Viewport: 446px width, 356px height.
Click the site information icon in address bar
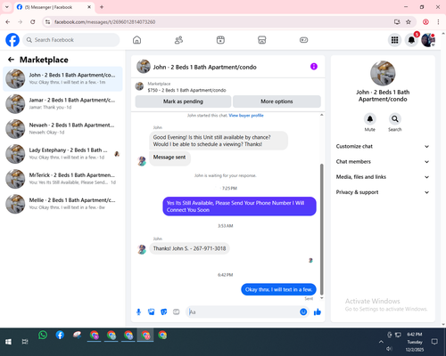[47, 21]
